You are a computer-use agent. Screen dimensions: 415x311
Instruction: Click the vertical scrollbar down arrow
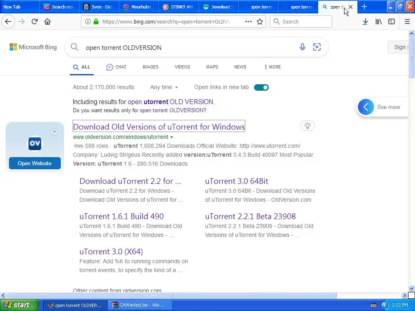(411, 288)
